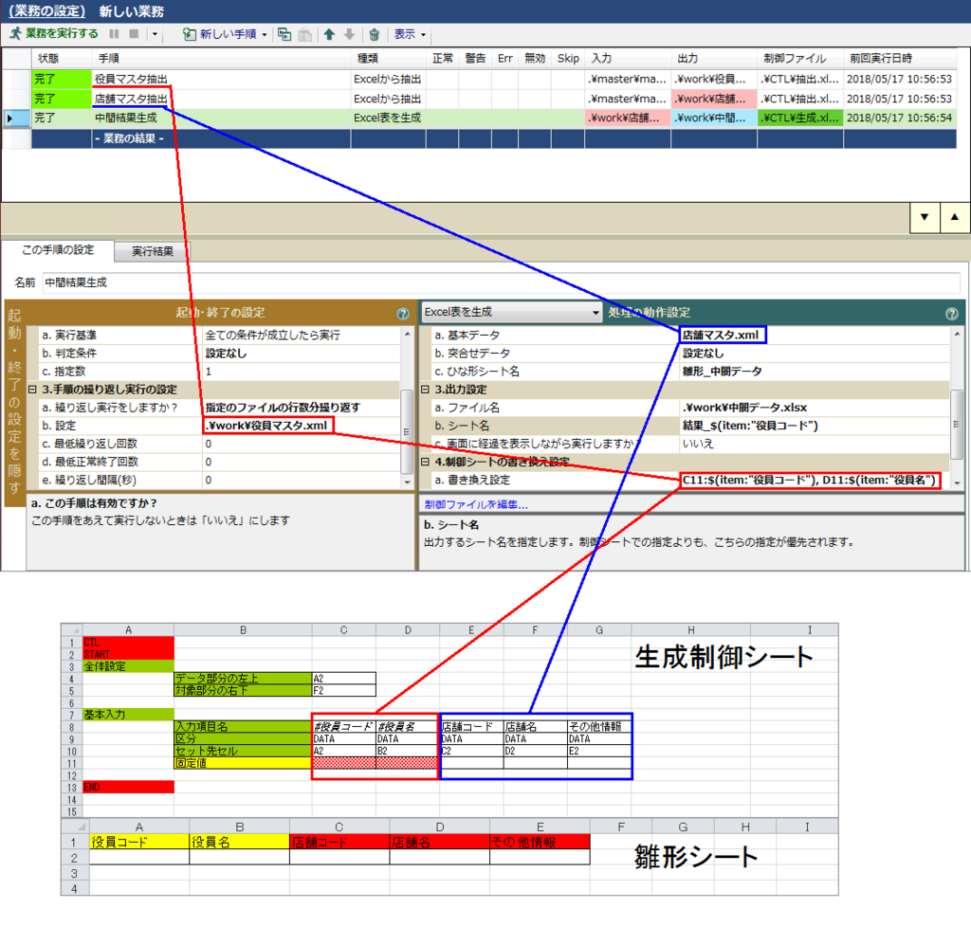Collapse the 3.手順の繰り返し実行の設定 section
This screenshot has width=971, height=927.
click(32, 390)
